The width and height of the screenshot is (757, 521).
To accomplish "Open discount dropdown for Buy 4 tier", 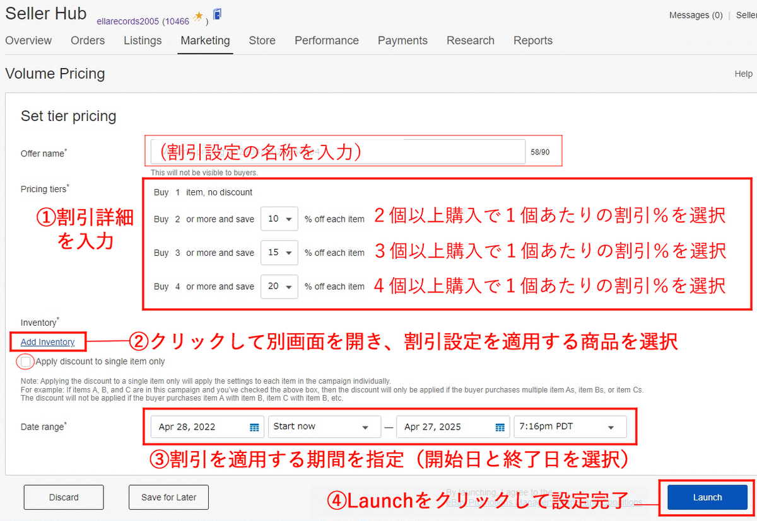I will point(279,286).
